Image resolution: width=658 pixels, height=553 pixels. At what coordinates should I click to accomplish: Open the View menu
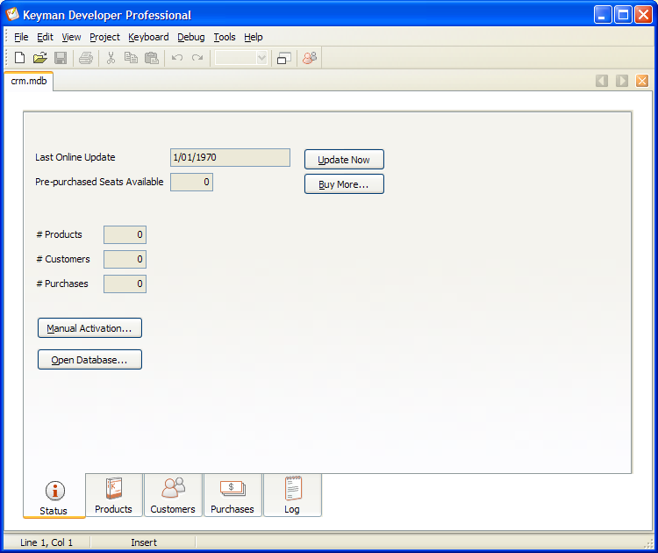[71, 37]
